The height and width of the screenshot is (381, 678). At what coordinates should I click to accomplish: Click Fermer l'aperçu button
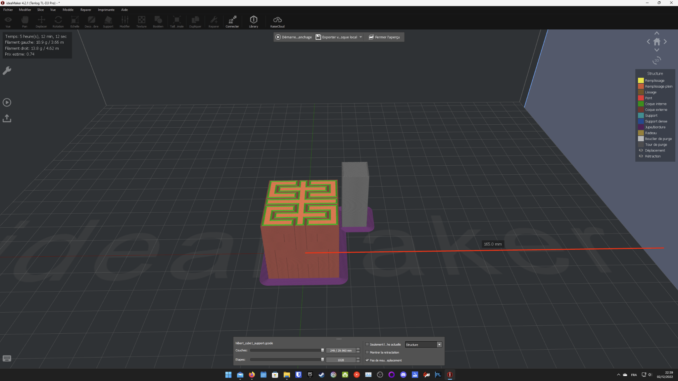[x=384, y=37]
